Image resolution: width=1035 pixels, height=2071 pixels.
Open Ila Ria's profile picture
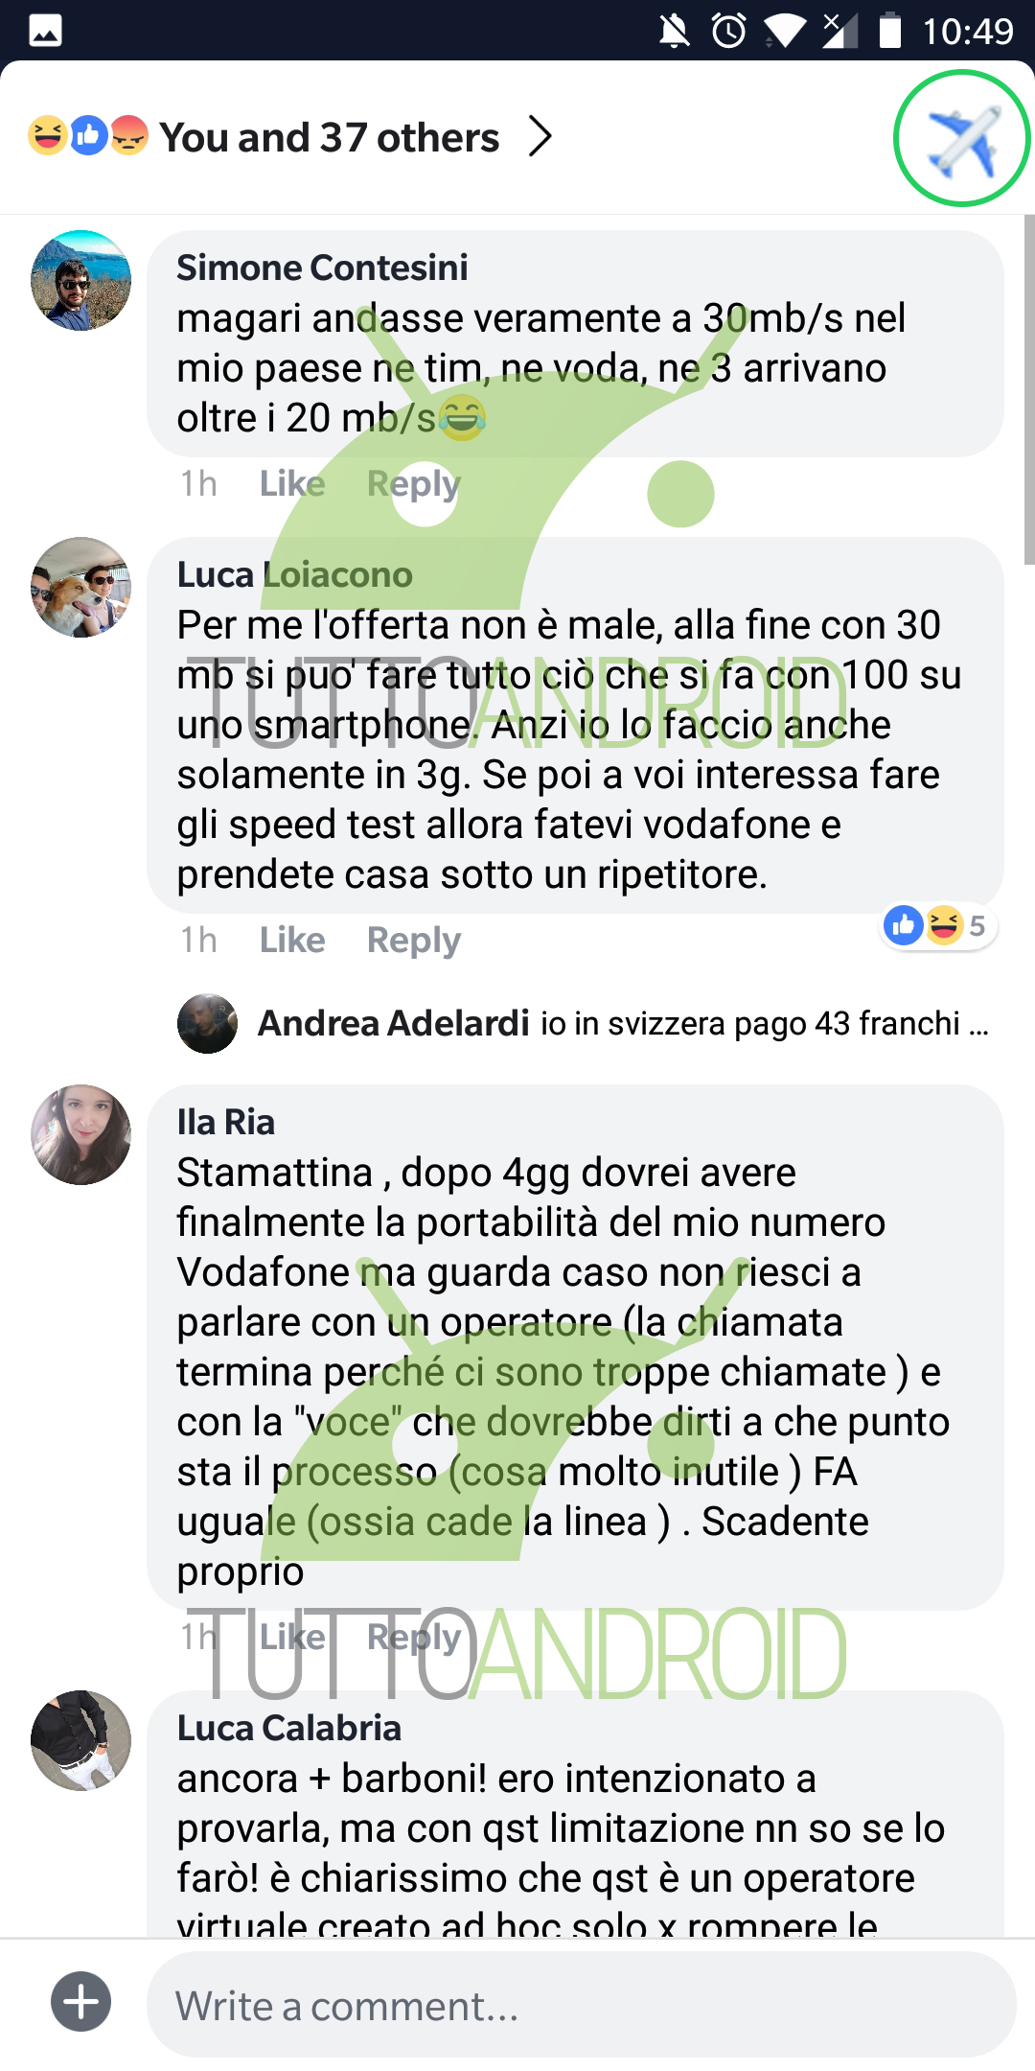pos(81,1134)
